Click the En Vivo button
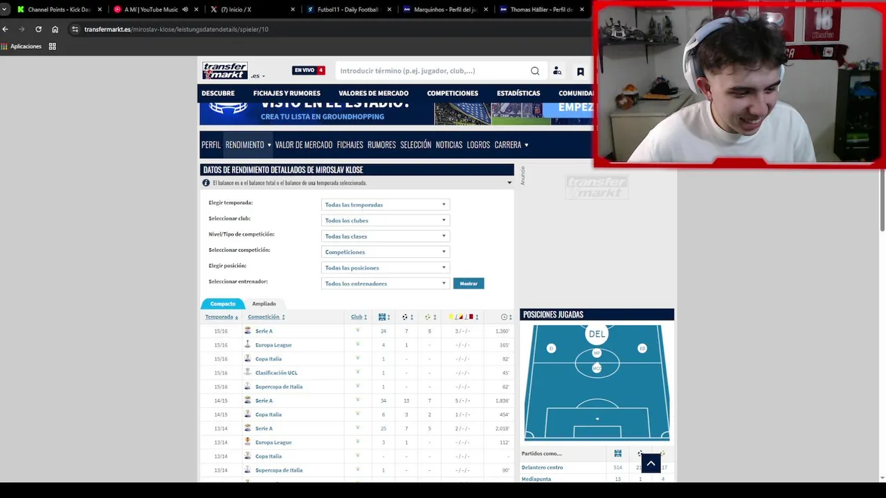 [x=309, y=70]
